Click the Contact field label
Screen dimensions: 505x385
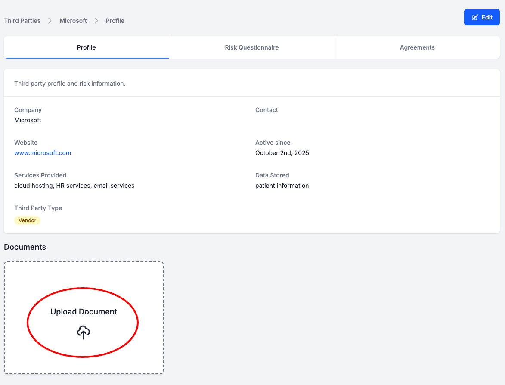point(266,110)
